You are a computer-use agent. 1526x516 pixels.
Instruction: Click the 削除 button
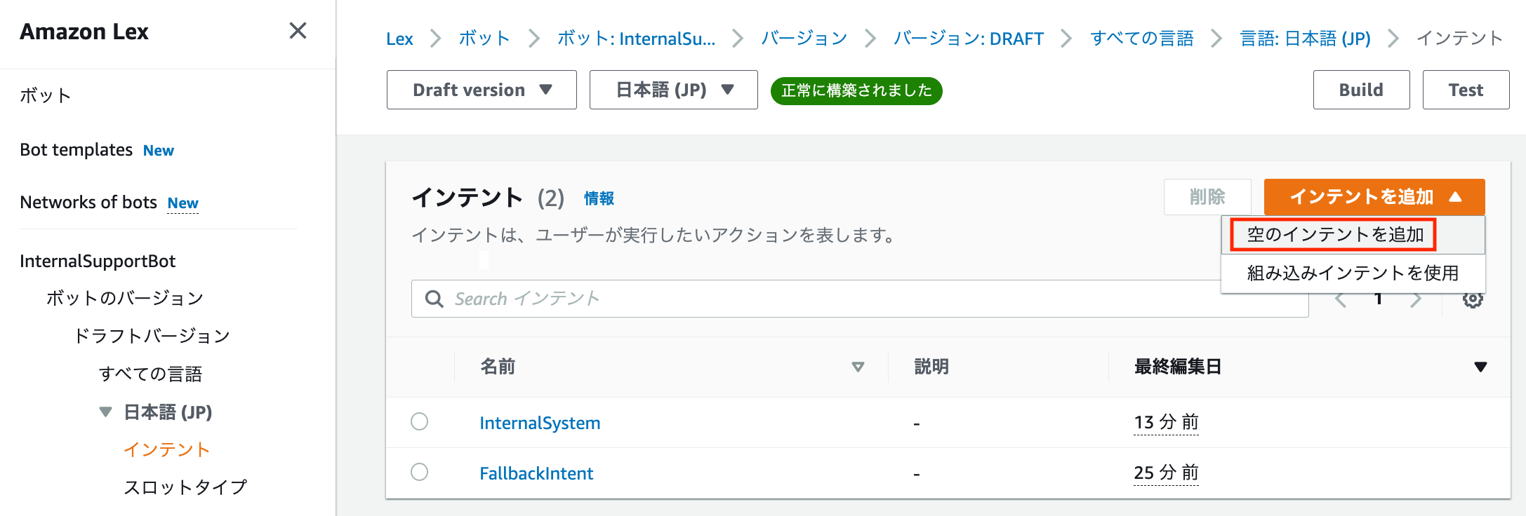(1207, 197)
